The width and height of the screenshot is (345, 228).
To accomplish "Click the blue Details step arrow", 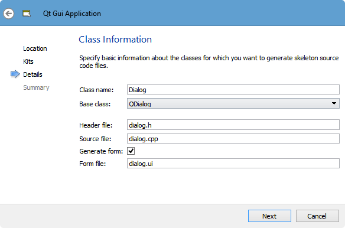I will 15,74.
